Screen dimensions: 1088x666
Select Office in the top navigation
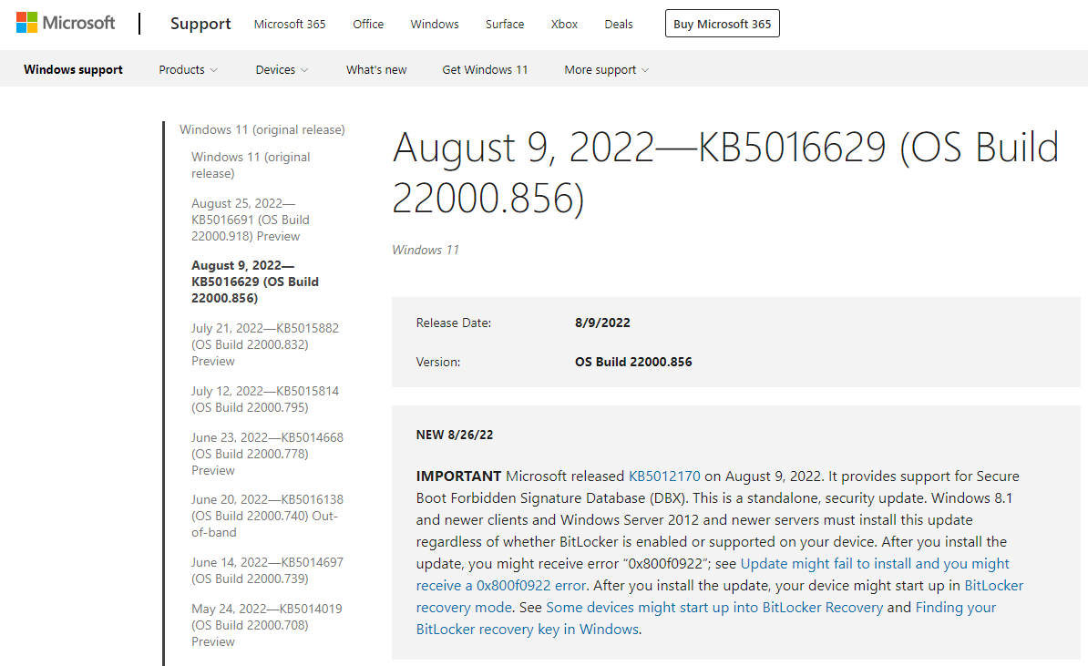pos(368,25)
